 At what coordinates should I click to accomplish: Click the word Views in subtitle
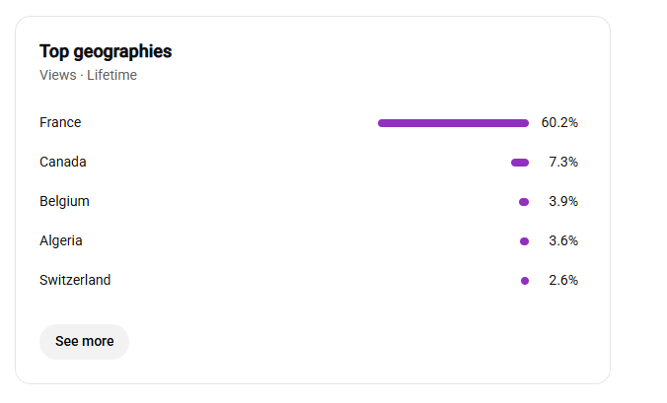tap(58, 75)
